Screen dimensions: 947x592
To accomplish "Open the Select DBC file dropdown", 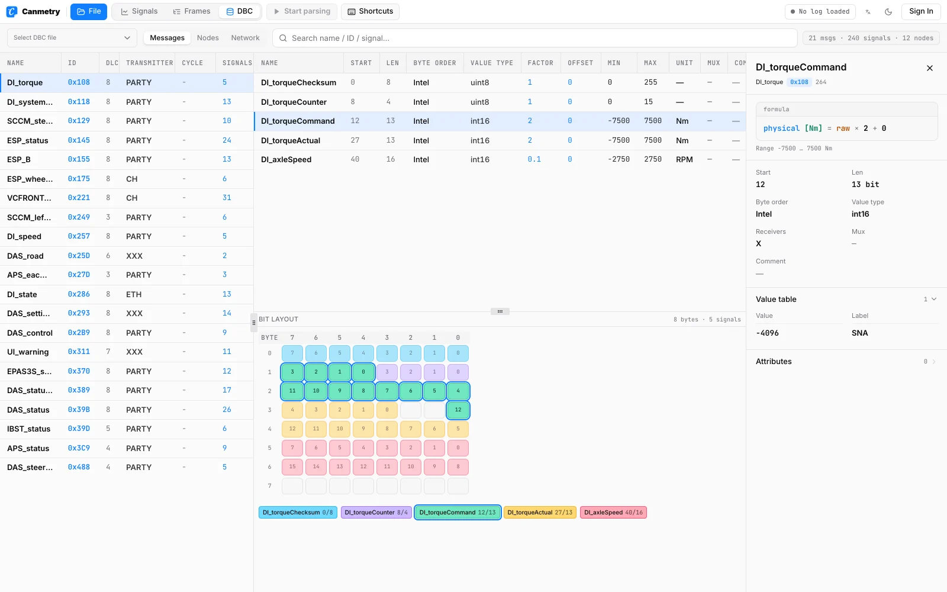I will tap(72, 38).
